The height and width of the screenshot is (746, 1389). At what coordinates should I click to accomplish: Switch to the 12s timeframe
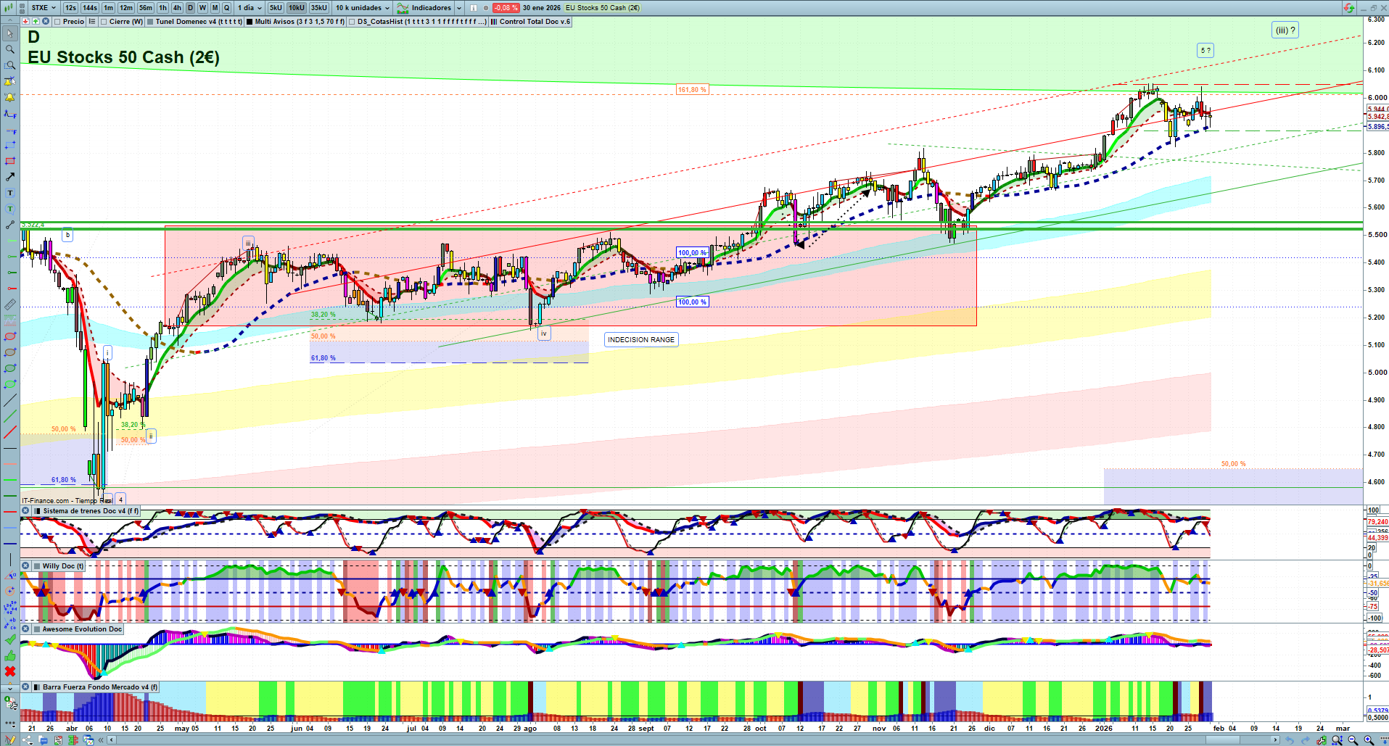click(70, 8)
